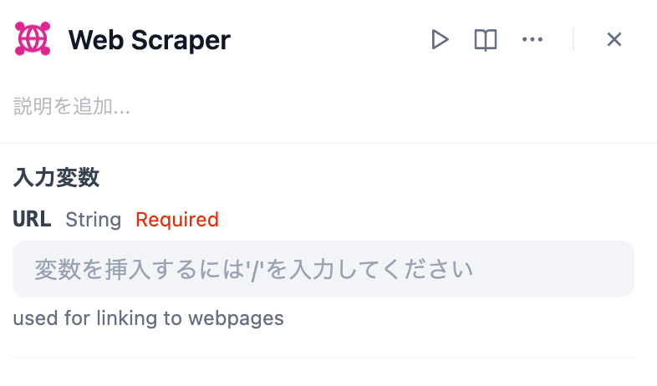Click the divider line below the URL hint
Image resolution: width=657 pixels, height=386 pixels.
pyautogui.click(x=323, y=358)
